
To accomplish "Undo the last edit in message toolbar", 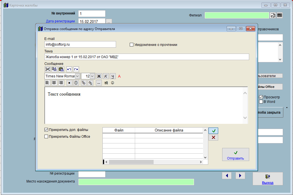I will 69,69.
